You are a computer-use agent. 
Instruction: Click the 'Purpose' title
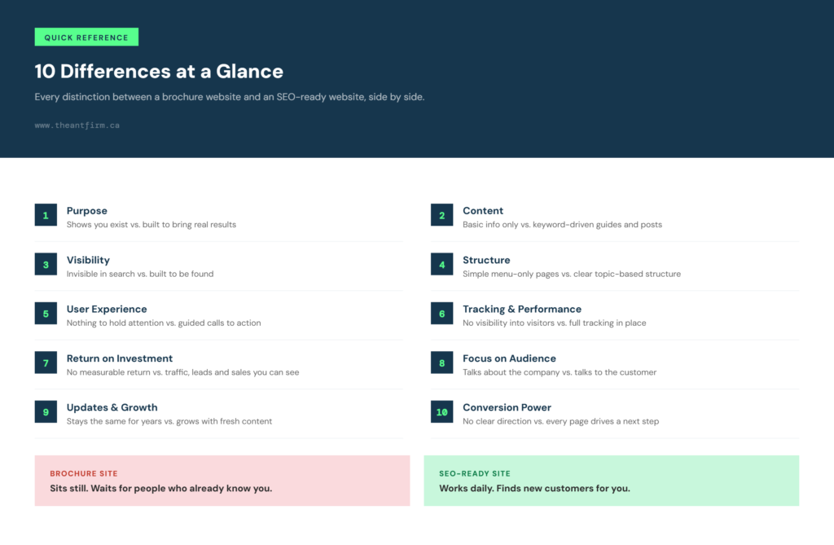pos(86,211)
